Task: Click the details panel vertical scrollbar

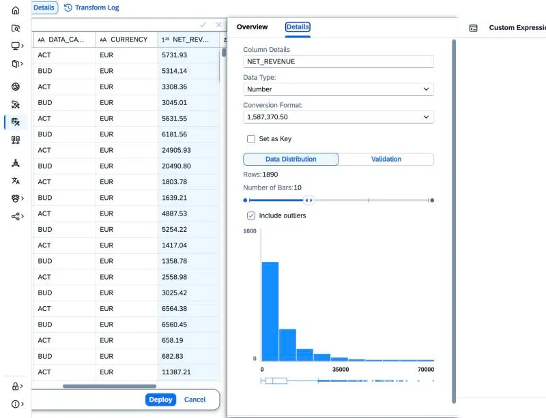Action: (454, 222)
